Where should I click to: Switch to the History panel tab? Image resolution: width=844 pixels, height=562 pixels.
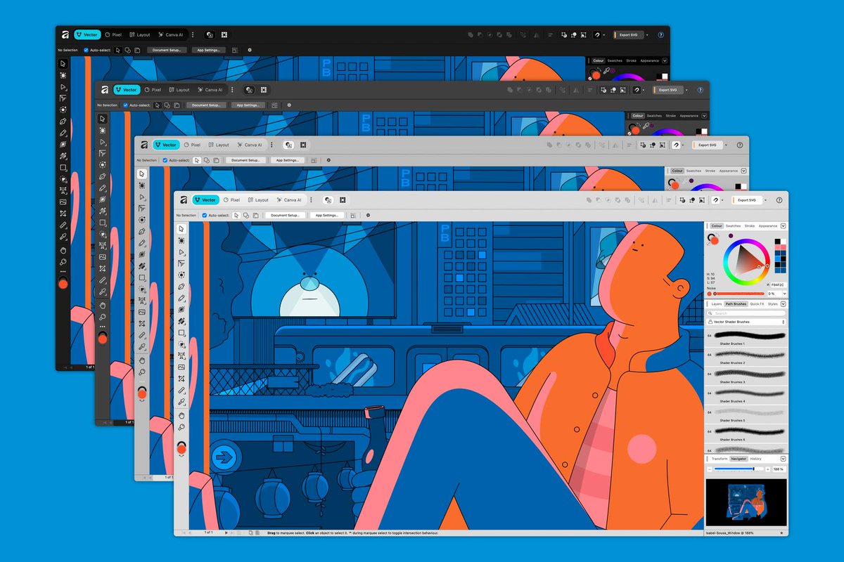point(755,459)
